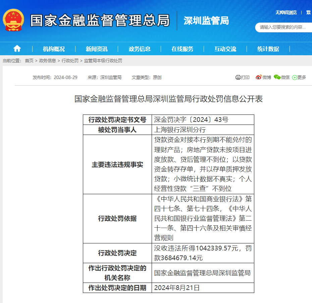Viewport: 312px width, 303px height.
Task: Click header cell 行政处罚决定
Action: (x=117, y=253)
